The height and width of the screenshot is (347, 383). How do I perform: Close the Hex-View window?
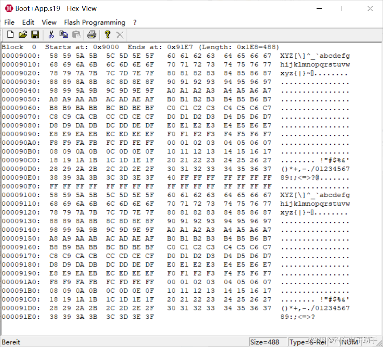370,9
